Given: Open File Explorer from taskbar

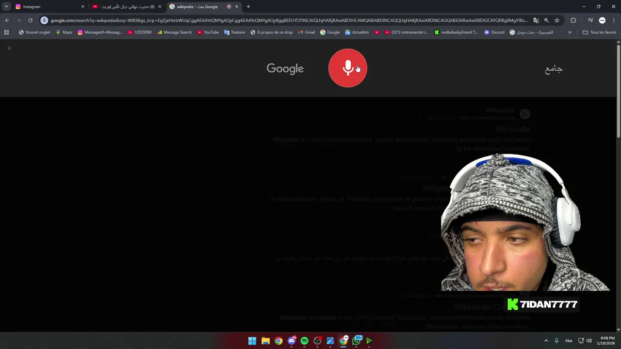Looking at the screenshot, I should coord(265,341).
